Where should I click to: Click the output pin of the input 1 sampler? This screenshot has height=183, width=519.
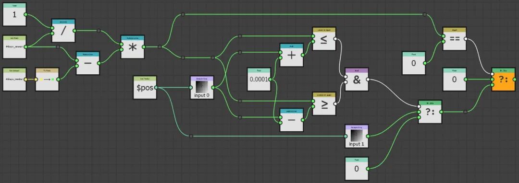pos(368,136)
